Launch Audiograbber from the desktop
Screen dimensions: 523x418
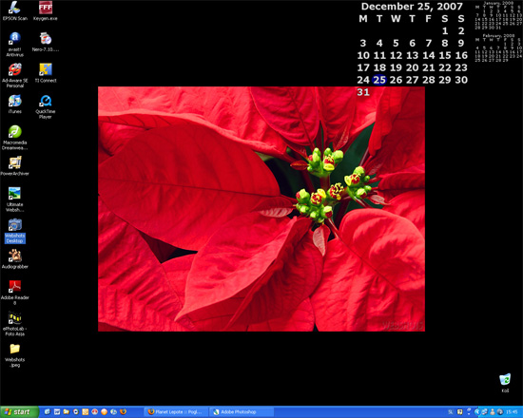[x=14, y=259]
